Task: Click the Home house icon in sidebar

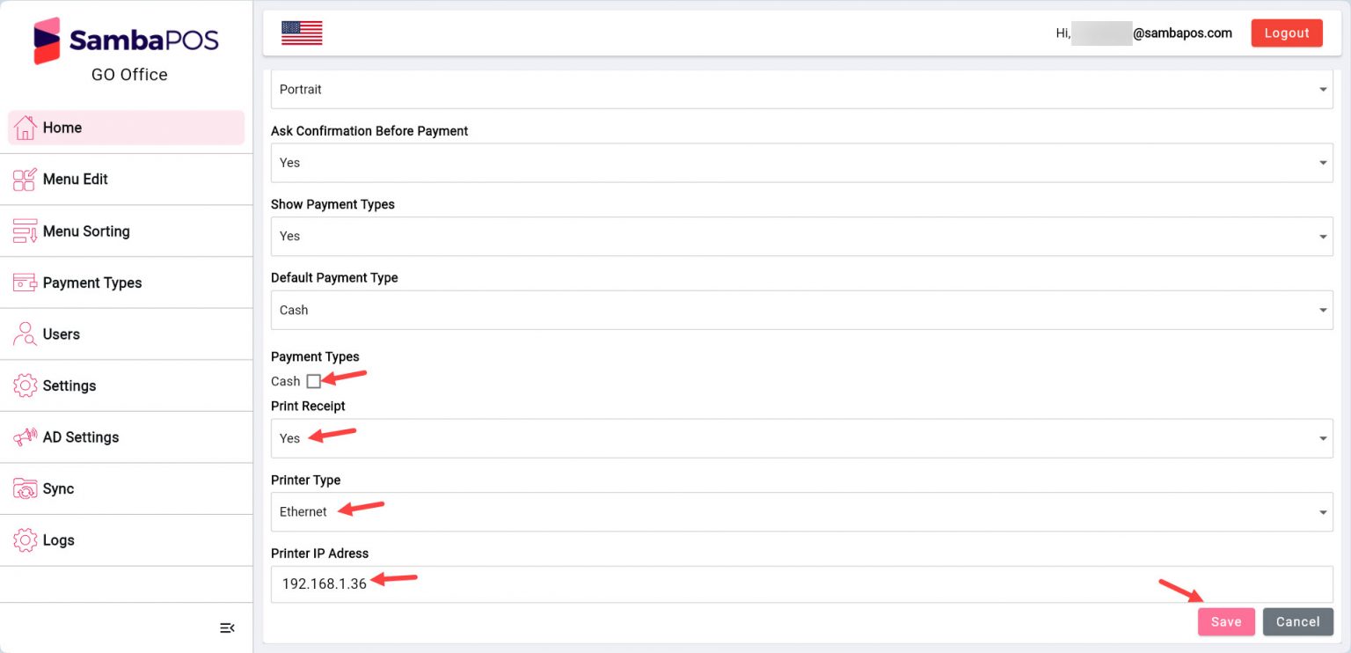Action: pyautogui.click(x=25, y=128)
